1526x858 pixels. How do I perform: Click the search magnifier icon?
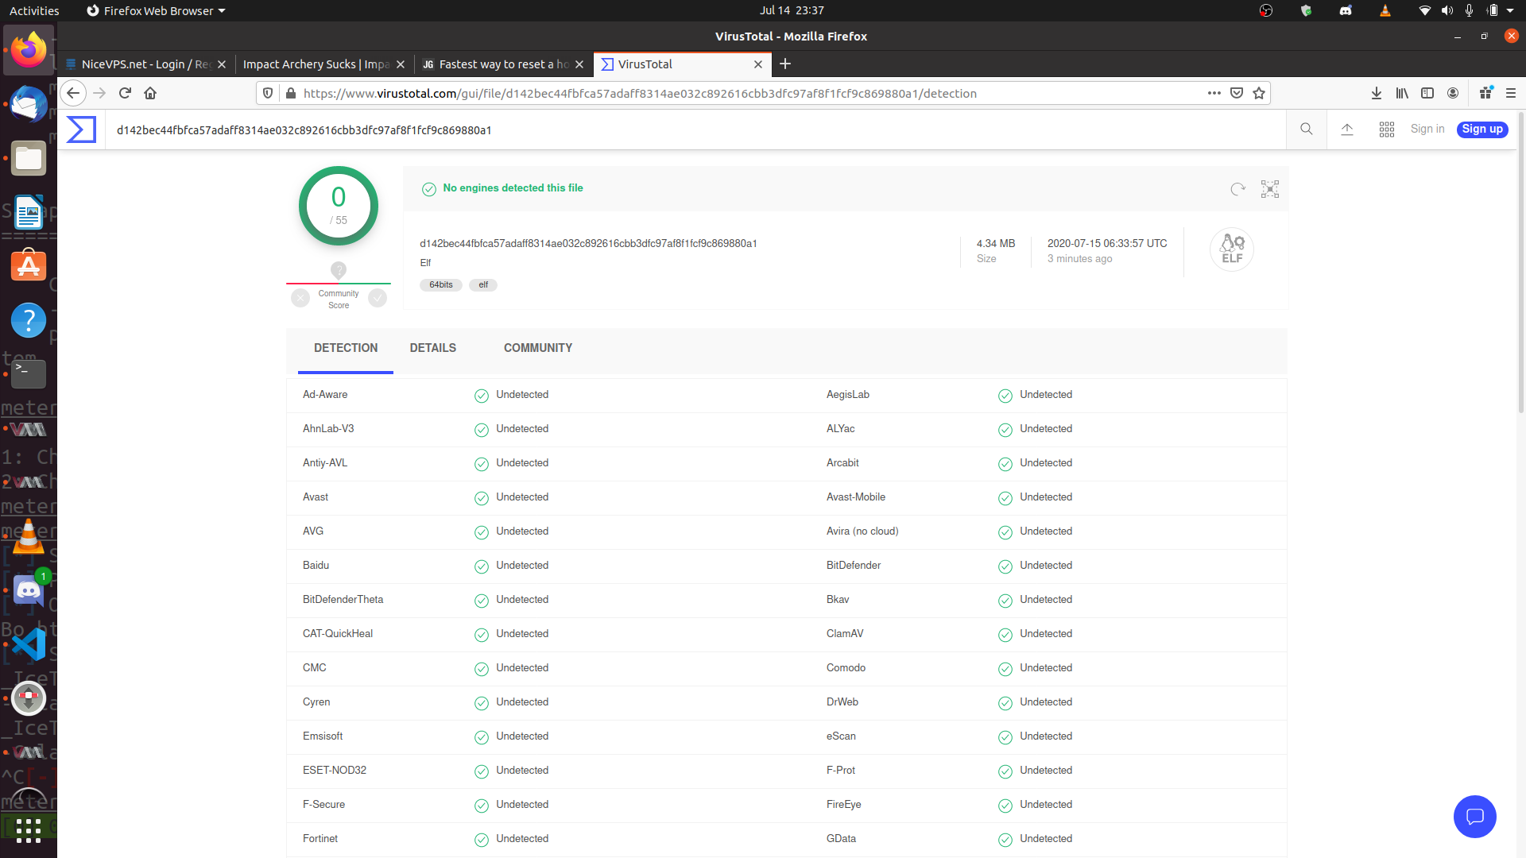[1306, 129]
